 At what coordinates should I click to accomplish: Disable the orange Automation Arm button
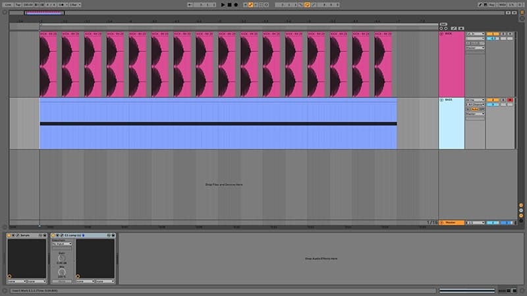pyautogui.click(x=250, y=5)
